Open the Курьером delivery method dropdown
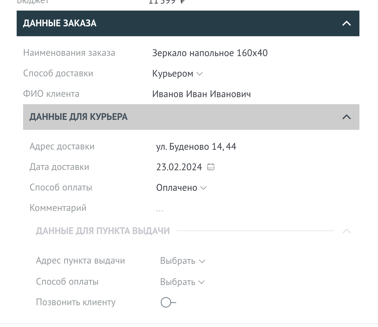The image size is (378, 327). [x=177, y=74]
